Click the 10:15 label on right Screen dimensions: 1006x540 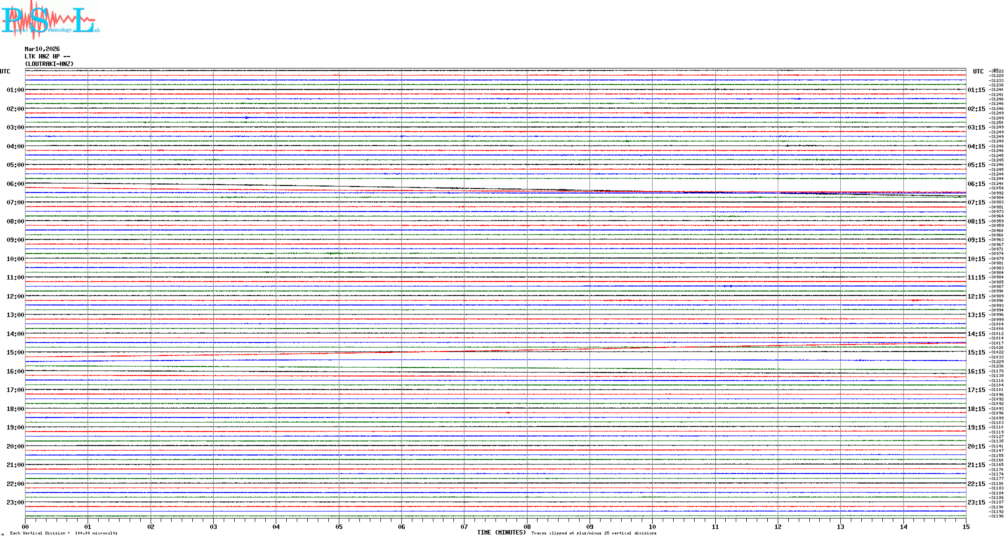point(976,259)
